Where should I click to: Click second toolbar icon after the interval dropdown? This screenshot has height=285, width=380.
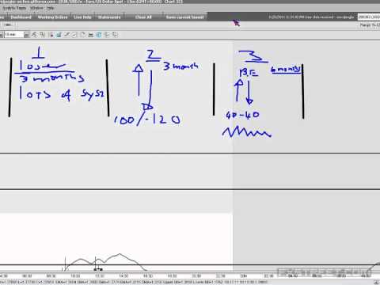42,35
